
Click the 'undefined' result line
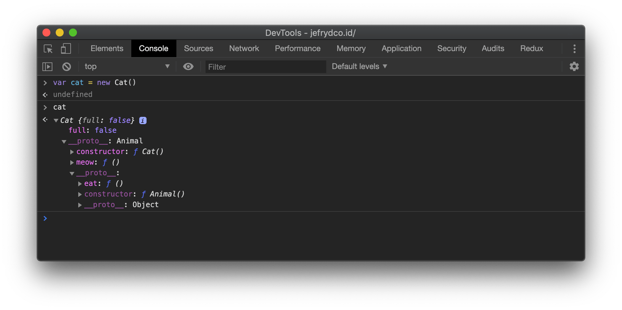point(73,95)
